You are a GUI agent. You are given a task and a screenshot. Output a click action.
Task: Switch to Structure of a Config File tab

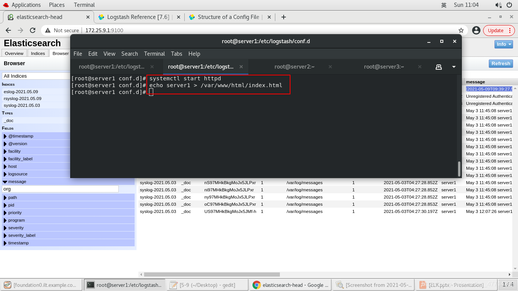click(x=229, y=17)
